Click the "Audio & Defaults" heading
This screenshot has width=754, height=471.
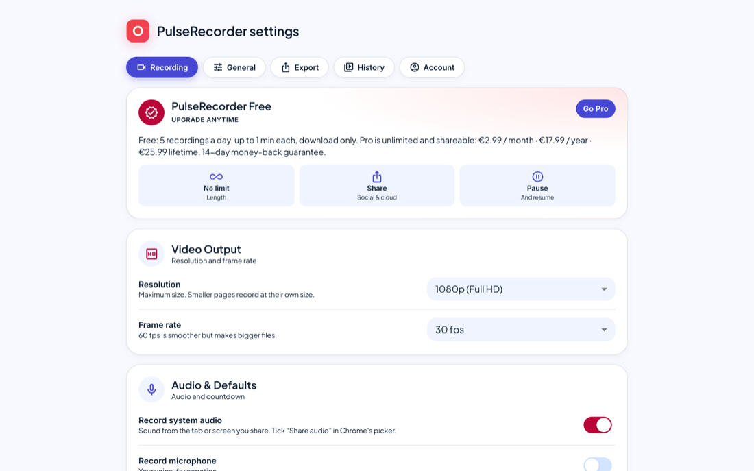pyautogui.click(x=213, y=385)
